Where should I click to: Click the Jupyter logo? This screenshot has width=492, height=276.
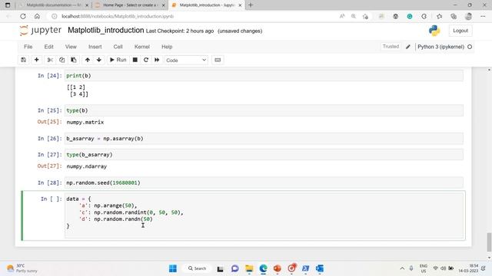coord(41,31)
